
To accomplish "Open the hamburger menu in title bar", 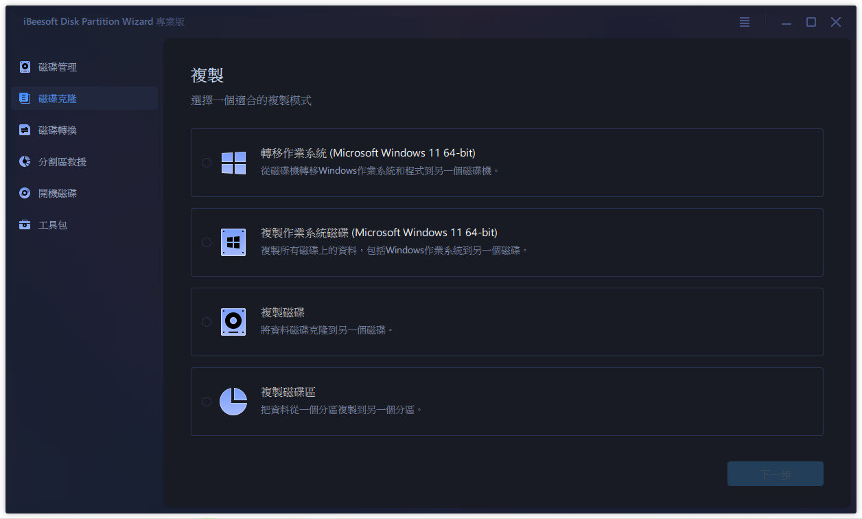I will click(x=745, y=22).
